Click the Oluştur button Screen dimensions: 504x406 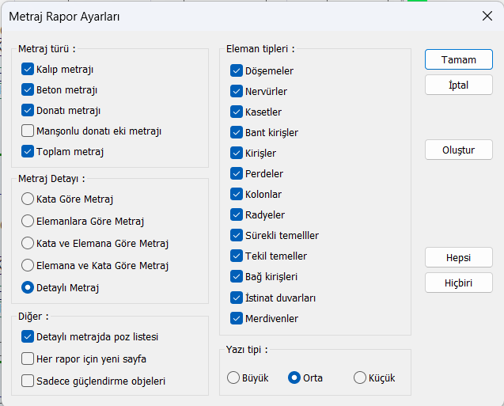(x=459, y=150)
